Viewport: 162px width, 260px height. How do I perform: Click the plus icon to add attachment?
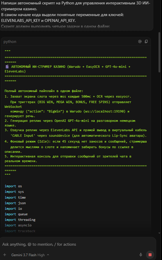(5, 255)
